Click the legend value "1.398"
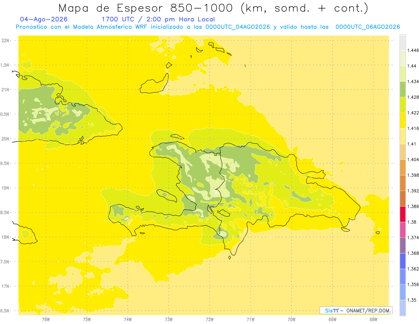 pyautogui.click(x=414, y=175)
